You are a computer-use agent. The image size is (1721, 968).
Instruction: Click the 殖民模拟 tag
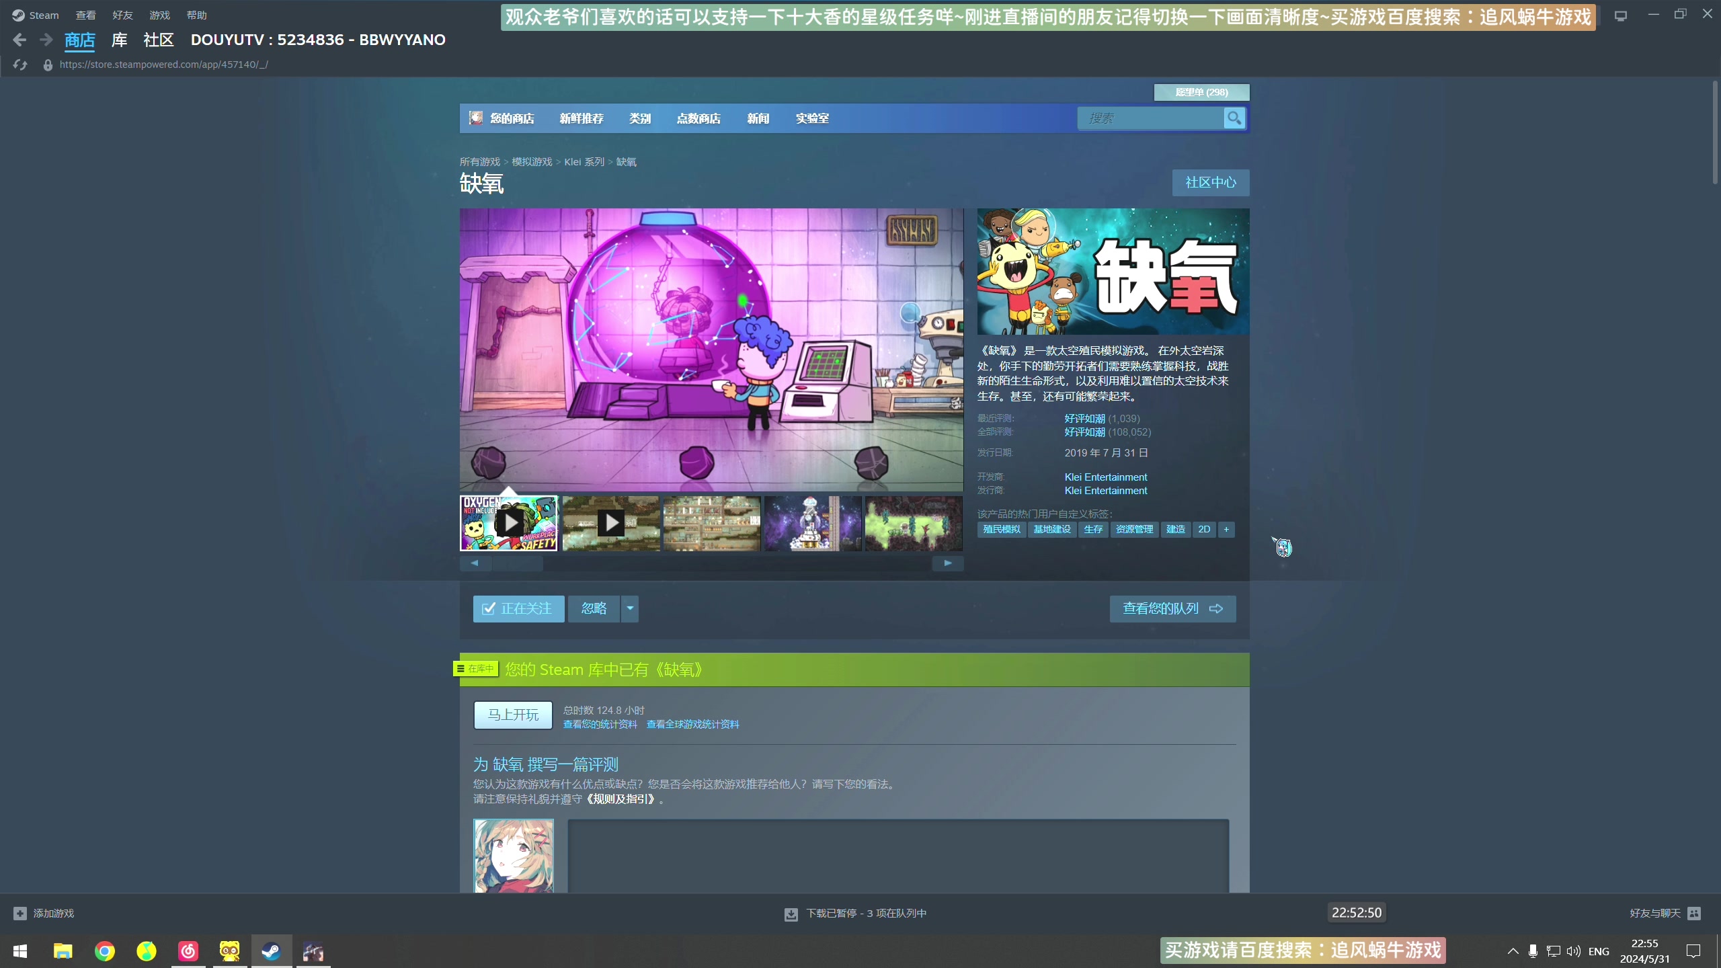[x=1002, y=530]
